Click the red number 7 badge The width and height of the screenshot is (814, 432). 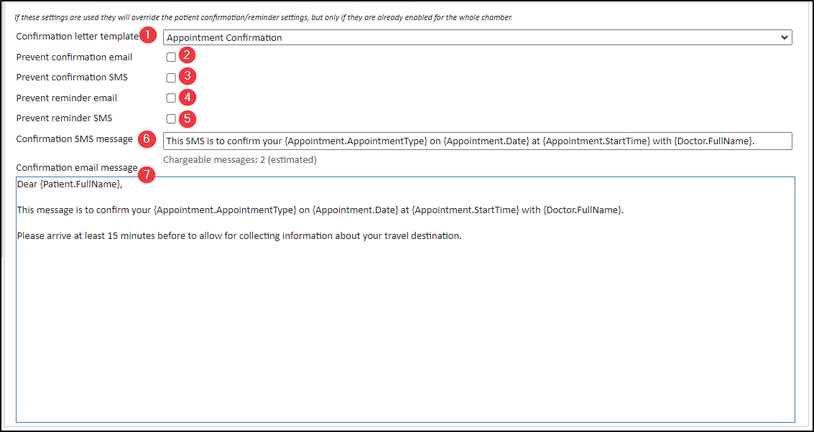click(x=147, y=174)
